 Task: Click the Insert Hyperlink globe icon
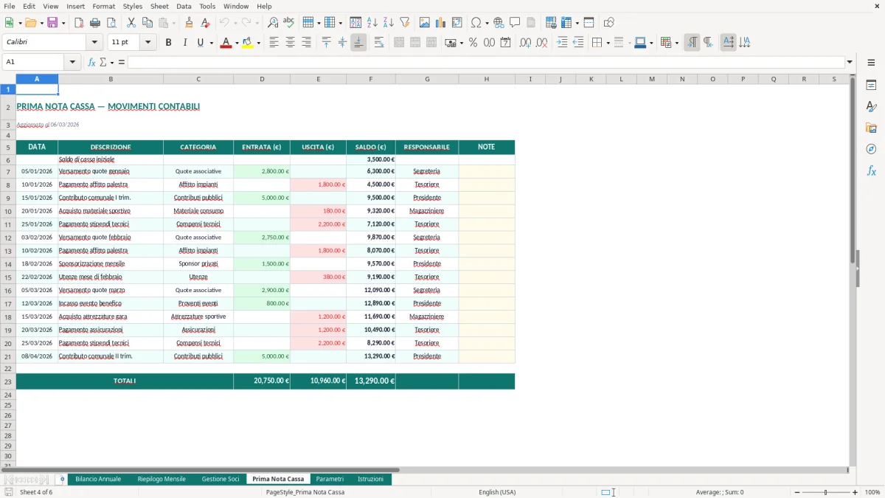(x=499, y=23)
